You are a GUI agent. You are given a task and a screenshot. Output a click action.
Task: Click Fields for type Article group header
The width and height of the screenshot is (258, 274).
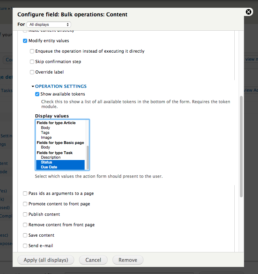click(56, 123)
